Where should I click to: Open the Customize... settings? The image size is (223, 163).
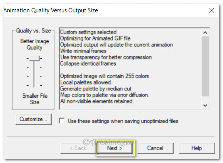(x=34, y=119)
